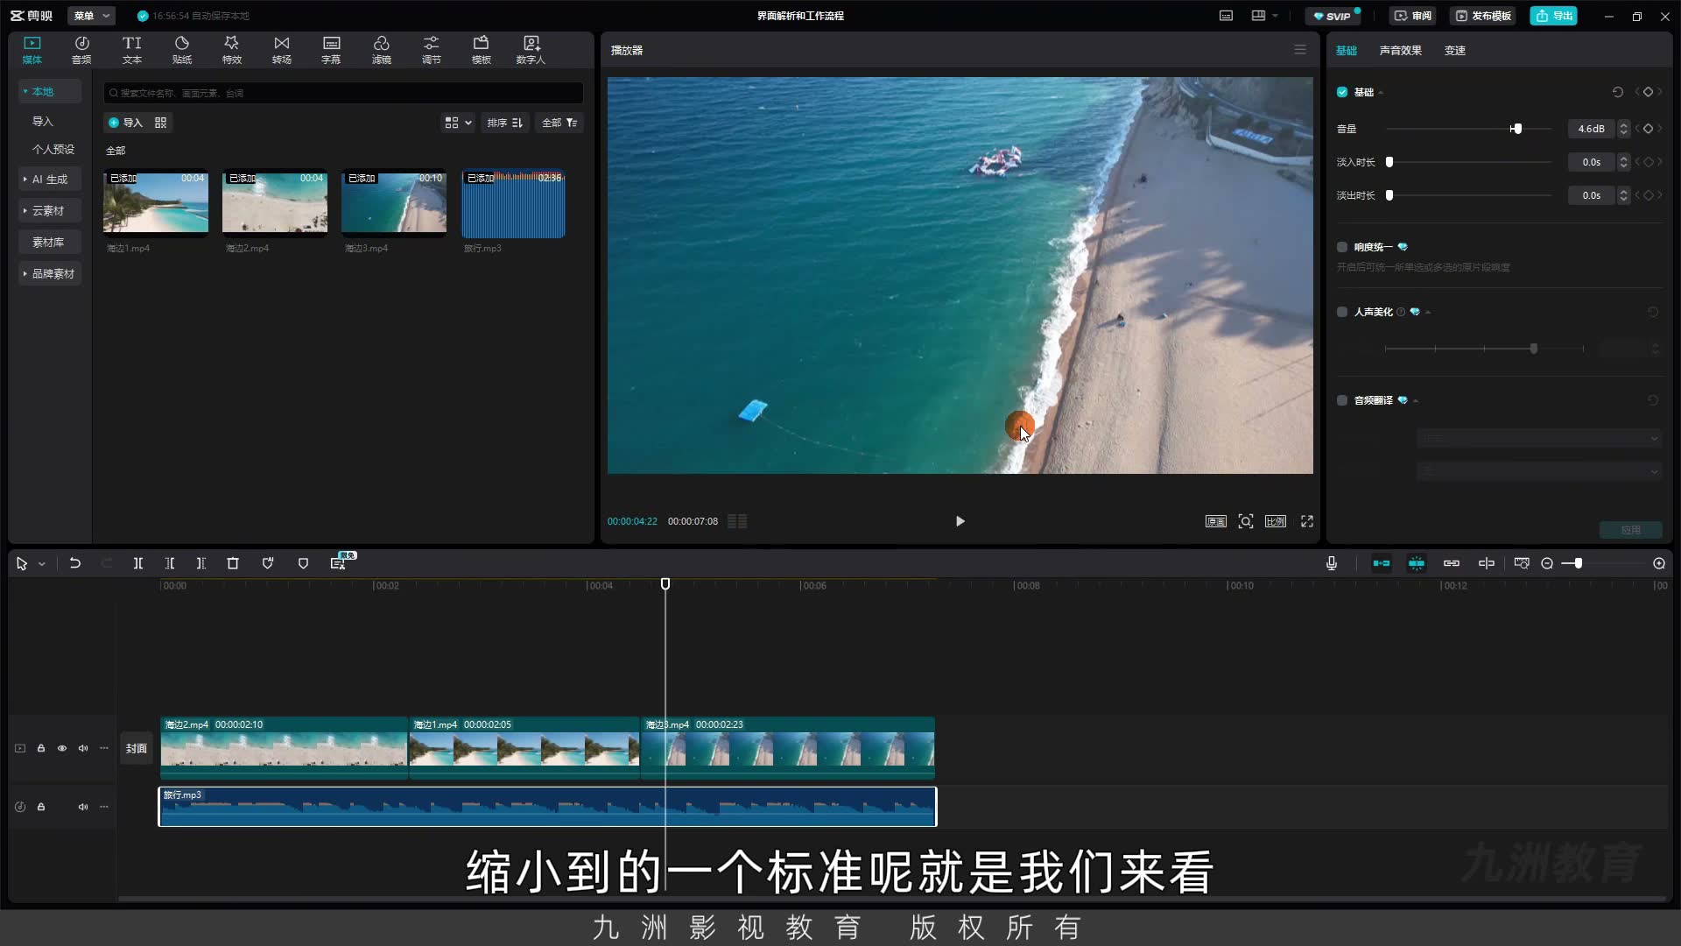Screen dimensions: 1681x946
Task: Open the layout dropdown in title bar
Action: (1264, 16)
